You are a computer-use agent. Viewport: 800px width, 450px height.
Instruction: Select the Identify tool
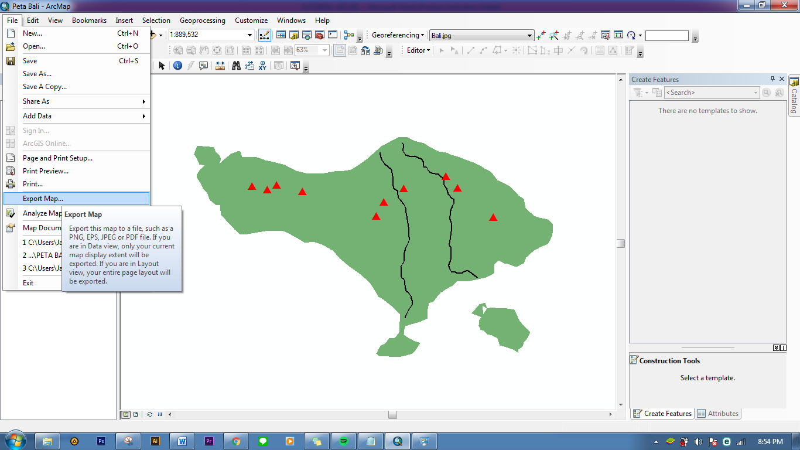click(x=177, y=66)
